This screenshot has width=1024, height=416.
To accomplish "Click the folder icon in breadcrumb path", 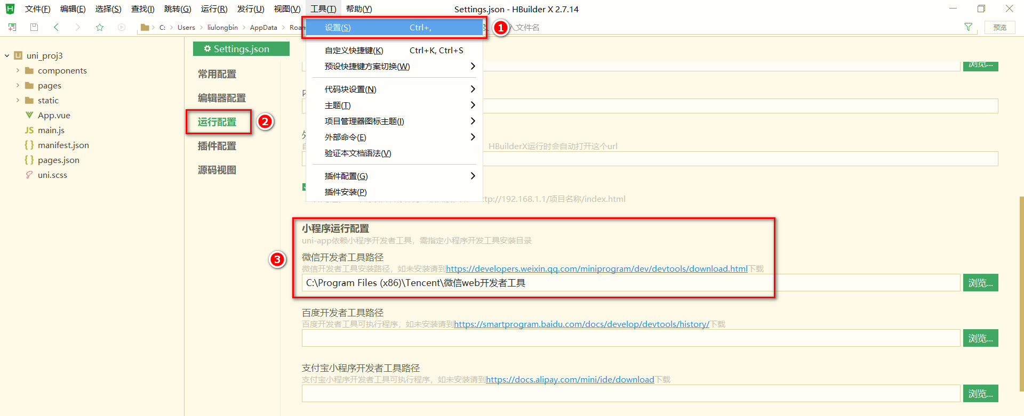I will [145, 27].
